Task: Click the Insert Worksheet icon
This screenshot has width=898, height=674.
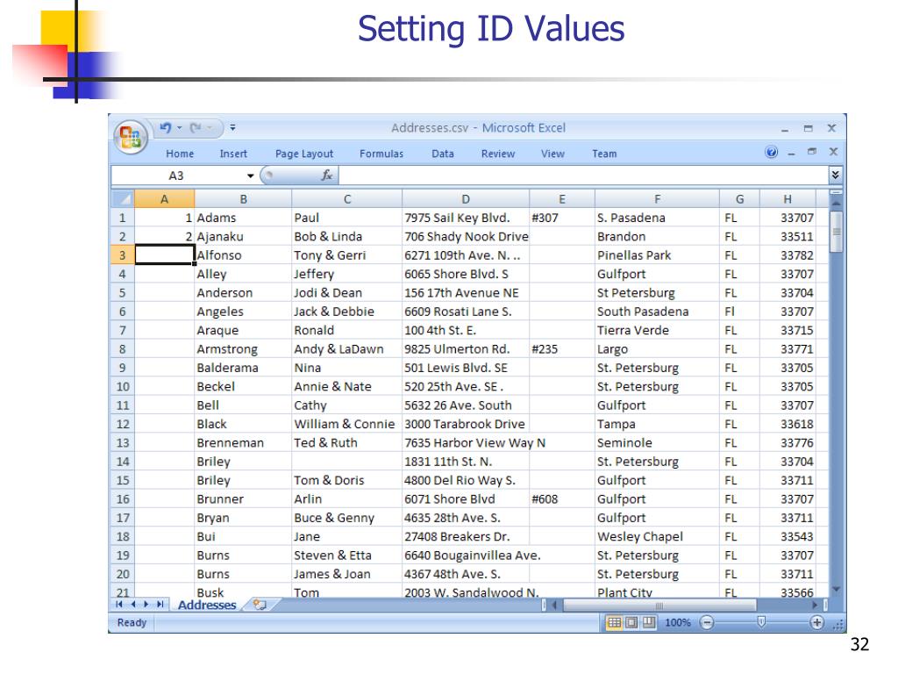Action: [x=260, y=605]
